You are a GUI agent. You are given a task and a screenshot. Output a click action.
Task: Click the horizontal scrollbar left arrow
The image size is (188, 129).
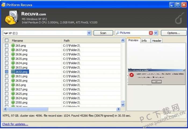click(x=6, y=109)
